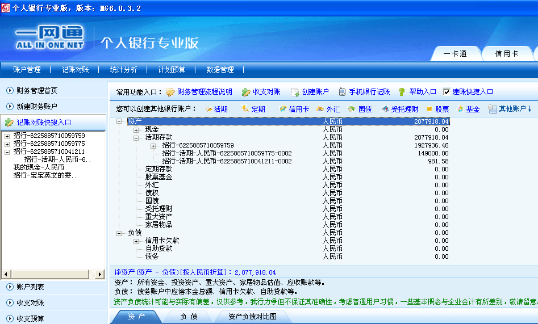Open 收支对账 from the quick toolbar
538x324 pixels.
[x=246, y=92]
